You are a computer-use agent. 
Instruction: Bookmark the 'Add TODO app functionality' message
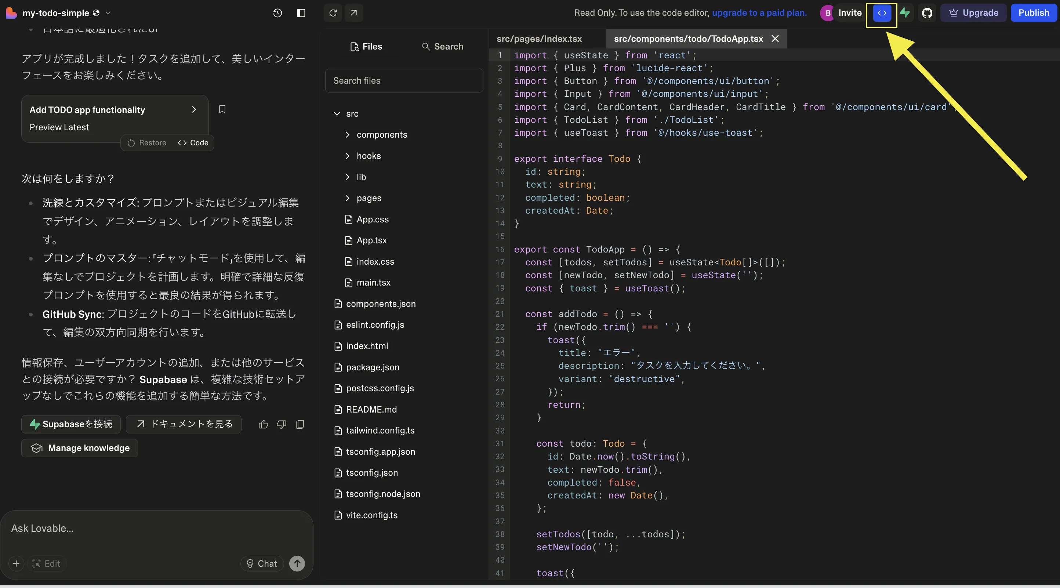(x=222, y=109)
